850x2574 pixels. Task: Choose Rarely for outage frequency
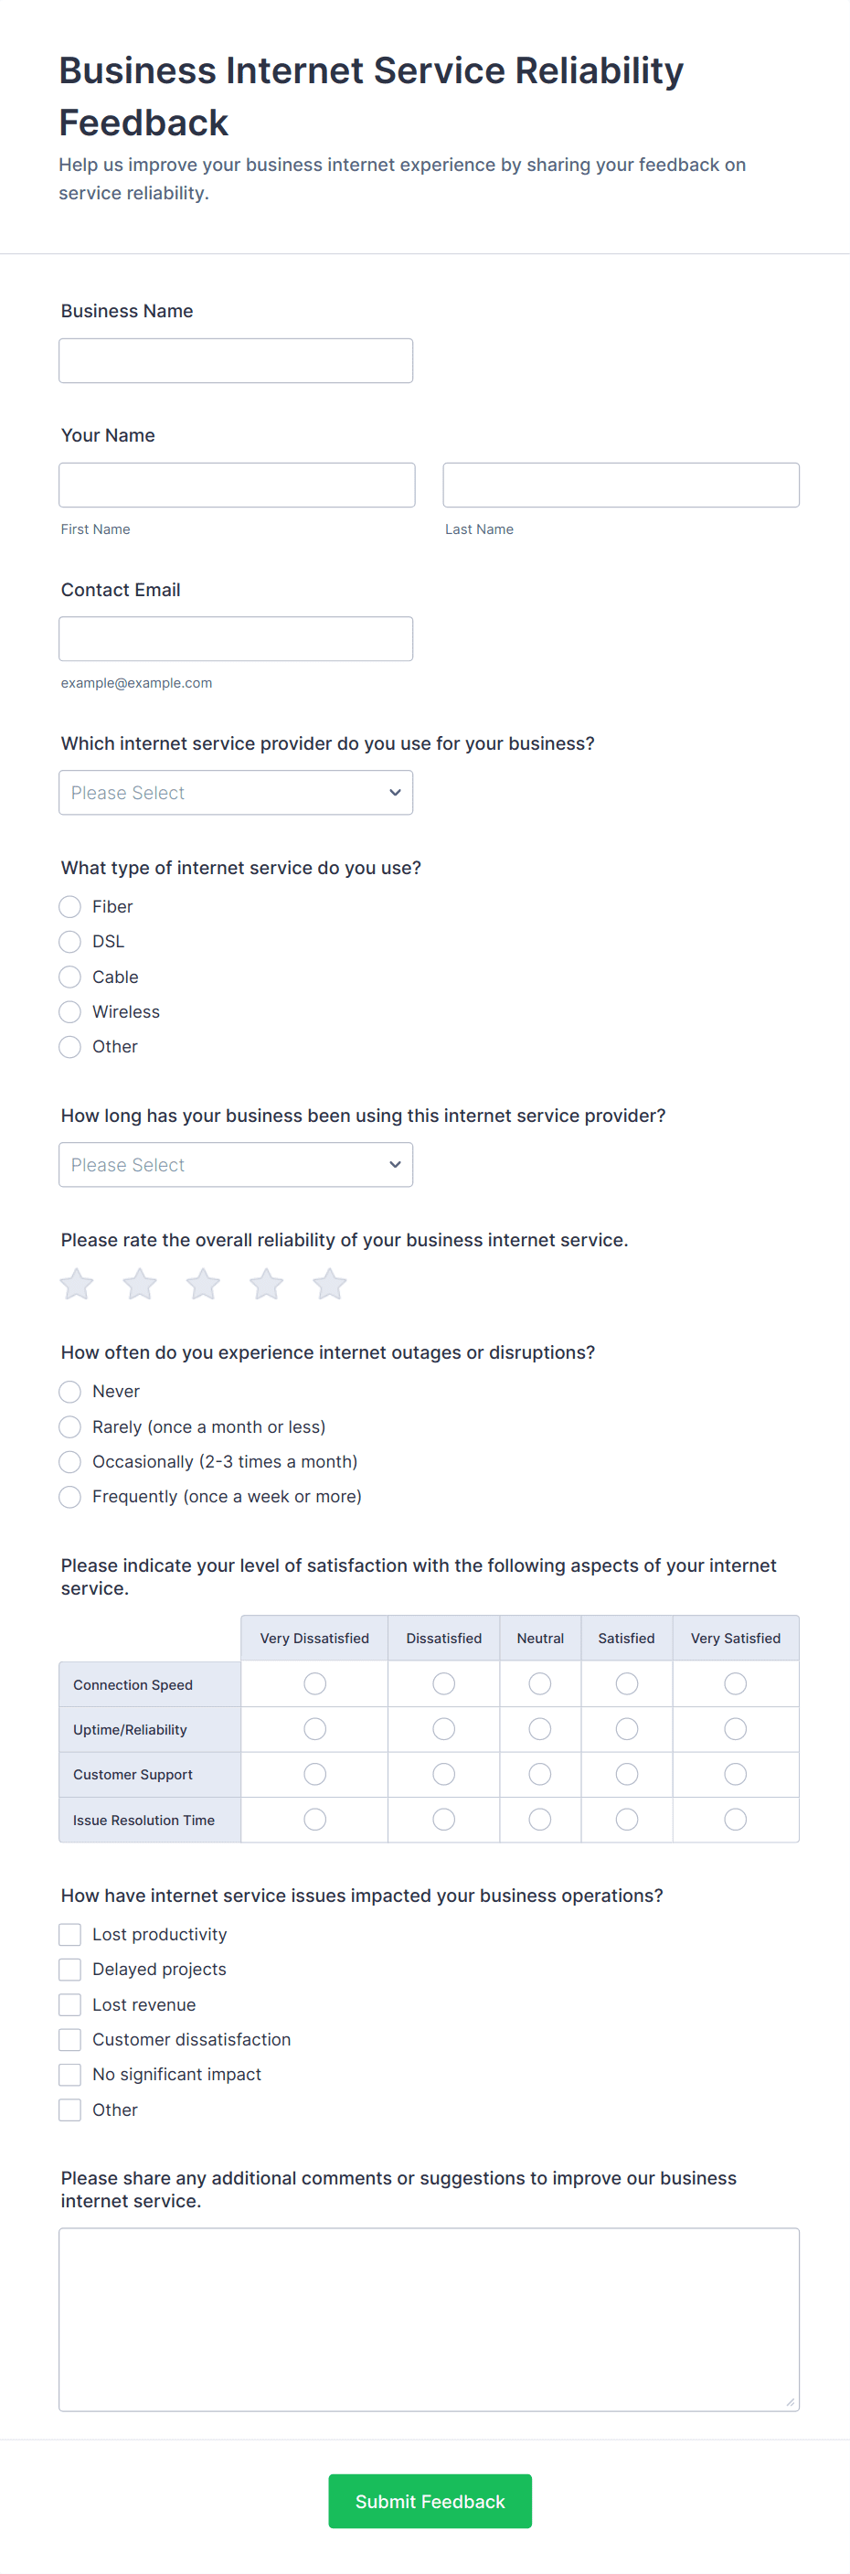coord(69,1426)
